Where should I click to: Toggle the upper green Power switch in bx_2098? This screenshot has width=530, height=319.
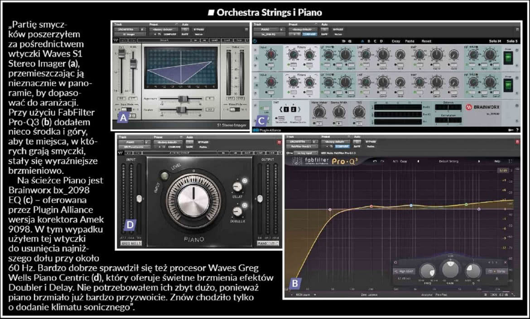tap(508, 58)
